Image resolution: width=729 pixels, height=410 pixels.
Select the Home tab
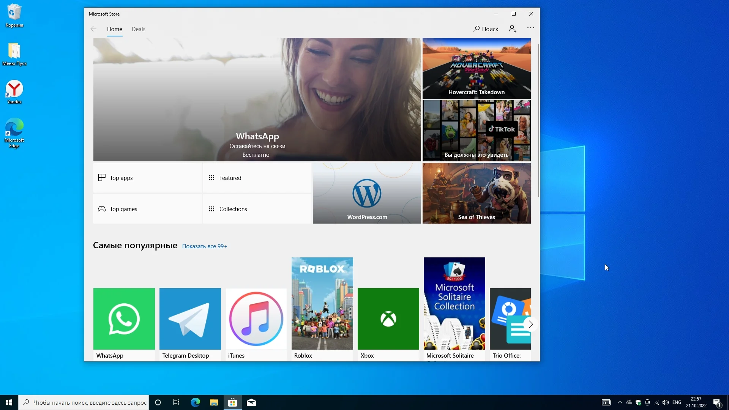point(114,29)
